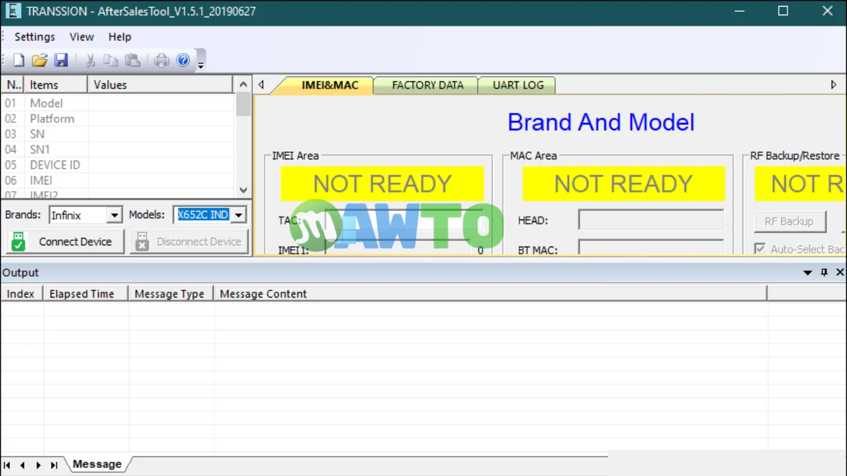
Task: Switch to the IMEI&MAC tab
Action: [330, 85]
